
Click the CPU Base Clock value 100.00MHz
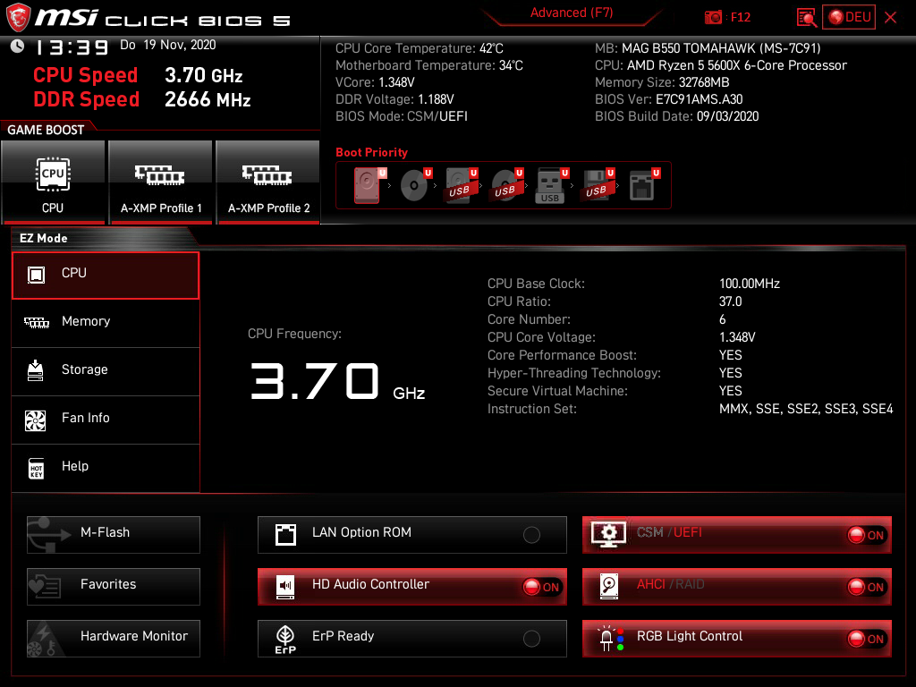tap(749, 284)
